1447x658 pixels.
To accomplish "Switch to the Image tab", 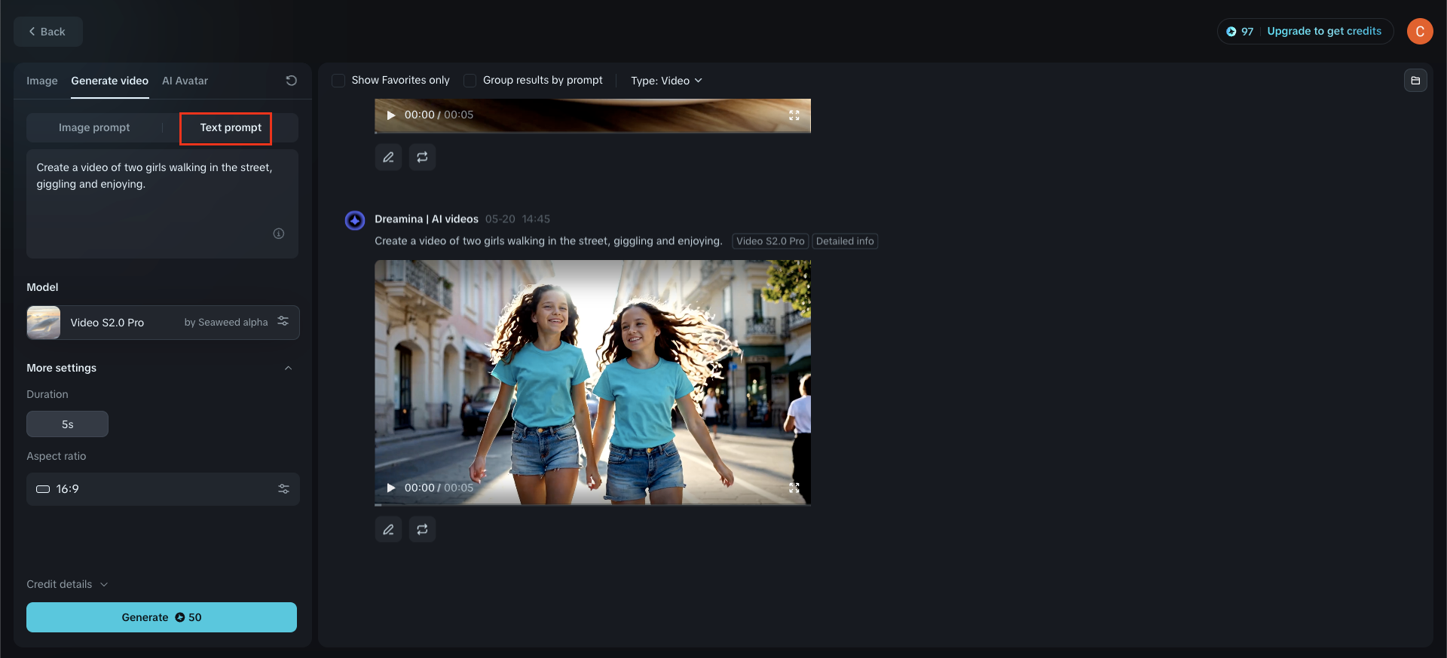I will point(41,81).
